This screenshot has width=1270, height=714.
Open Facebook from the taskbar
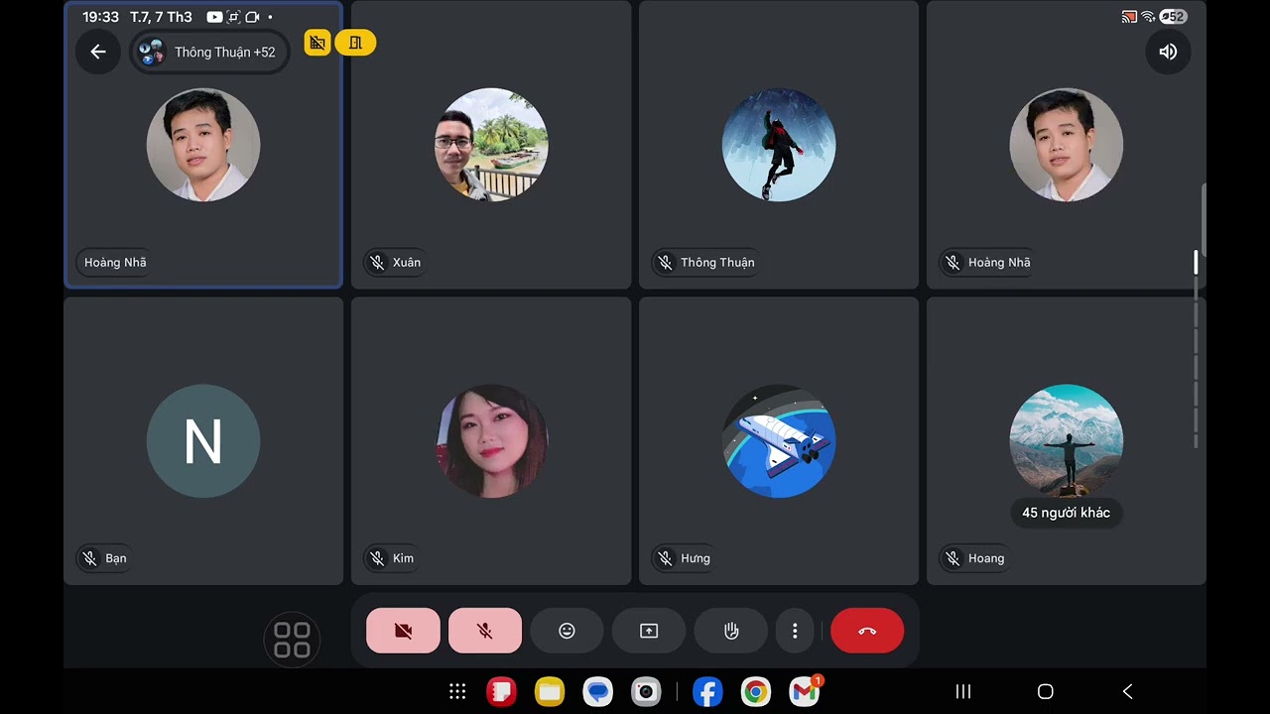[x=707, y=691]
